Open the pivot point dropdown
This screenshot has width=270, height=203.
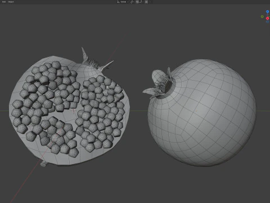click(132, 2)
